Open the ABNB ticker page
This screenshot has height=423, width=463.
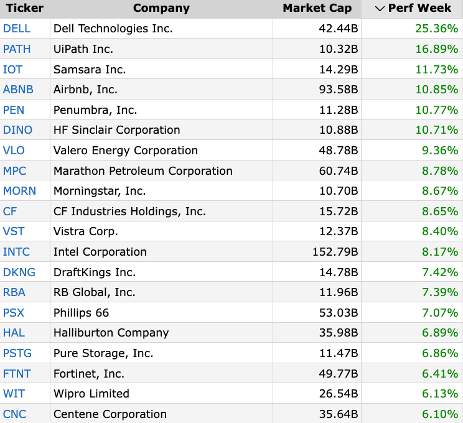pyautogui.click(x=18, y=90)
